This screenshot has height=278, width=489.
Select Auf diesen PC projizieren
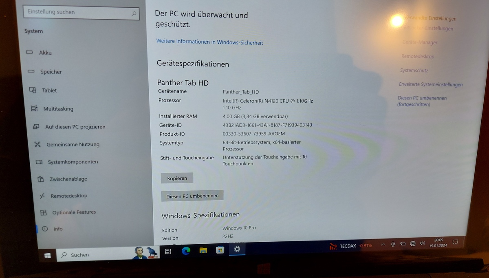pos(70,127)
